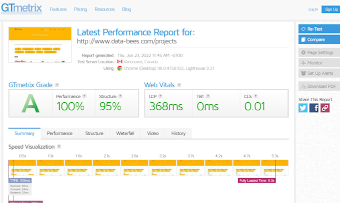340x203 pixels.
Task: Click the grade A letter
Action: (30, 104)
